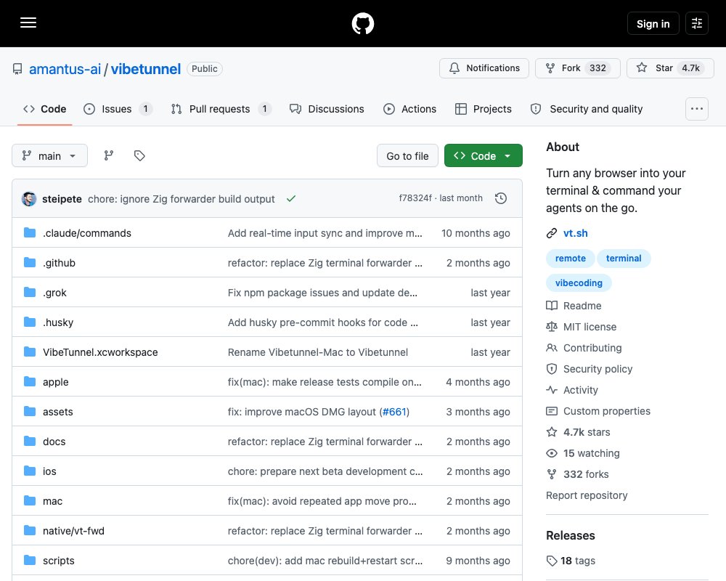Fork the repository
This screenshot has width=726, height=581.
pos(577,68)
